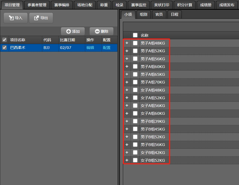Toggle the select-all checkbox beside 项目名称
Image resolution: width=239 pixels, height=185 pixels.
coord(4,40)
